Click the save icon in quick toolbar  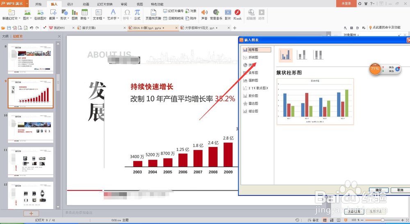[x=9, y=28]
